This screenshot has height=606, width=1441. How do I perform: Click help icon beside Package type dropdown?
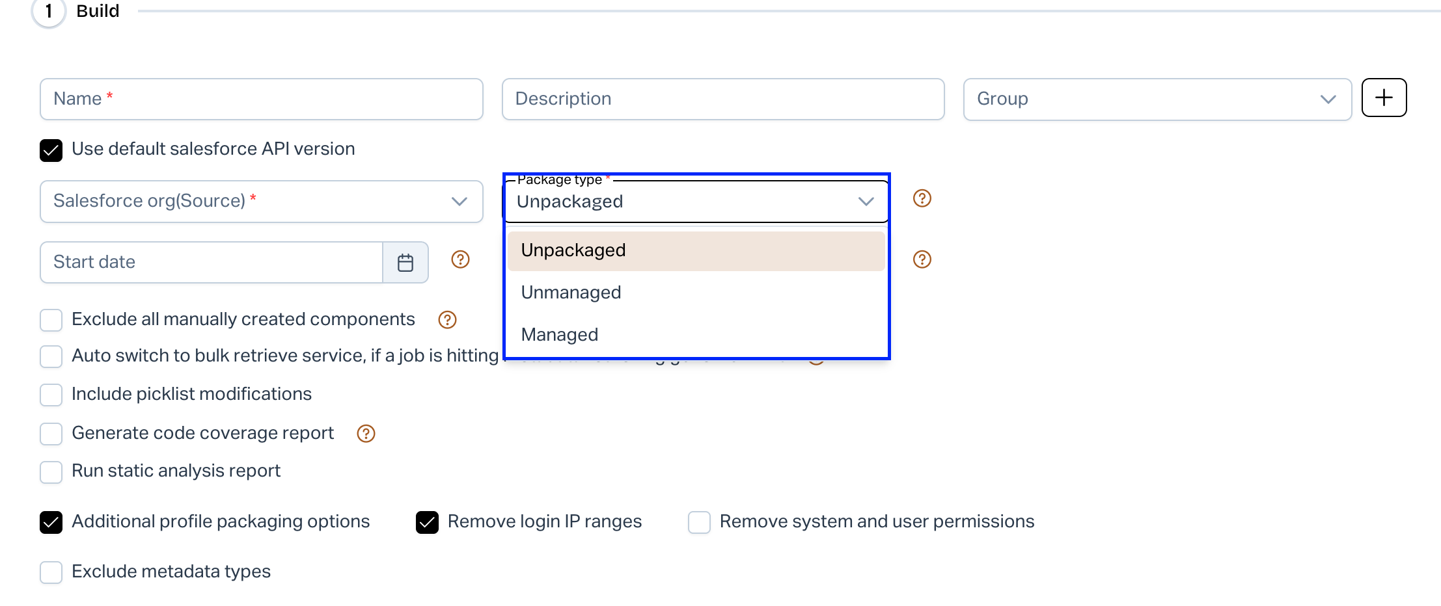(x=922, y=198)
